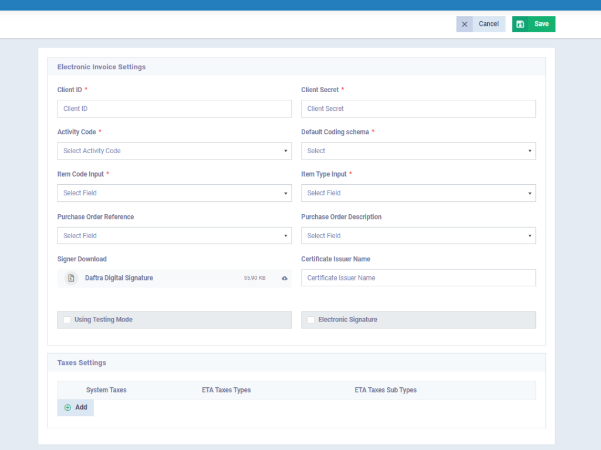Expand the Purchase Order Reference dropdown

coord(174,236)
